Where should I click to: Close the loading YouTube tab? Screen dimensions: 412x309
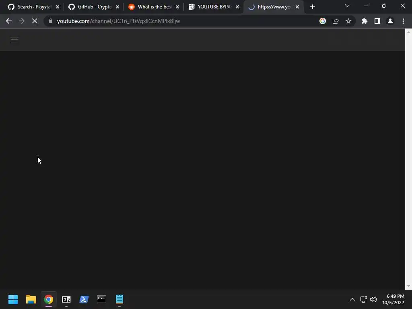[x=297, y=7]
